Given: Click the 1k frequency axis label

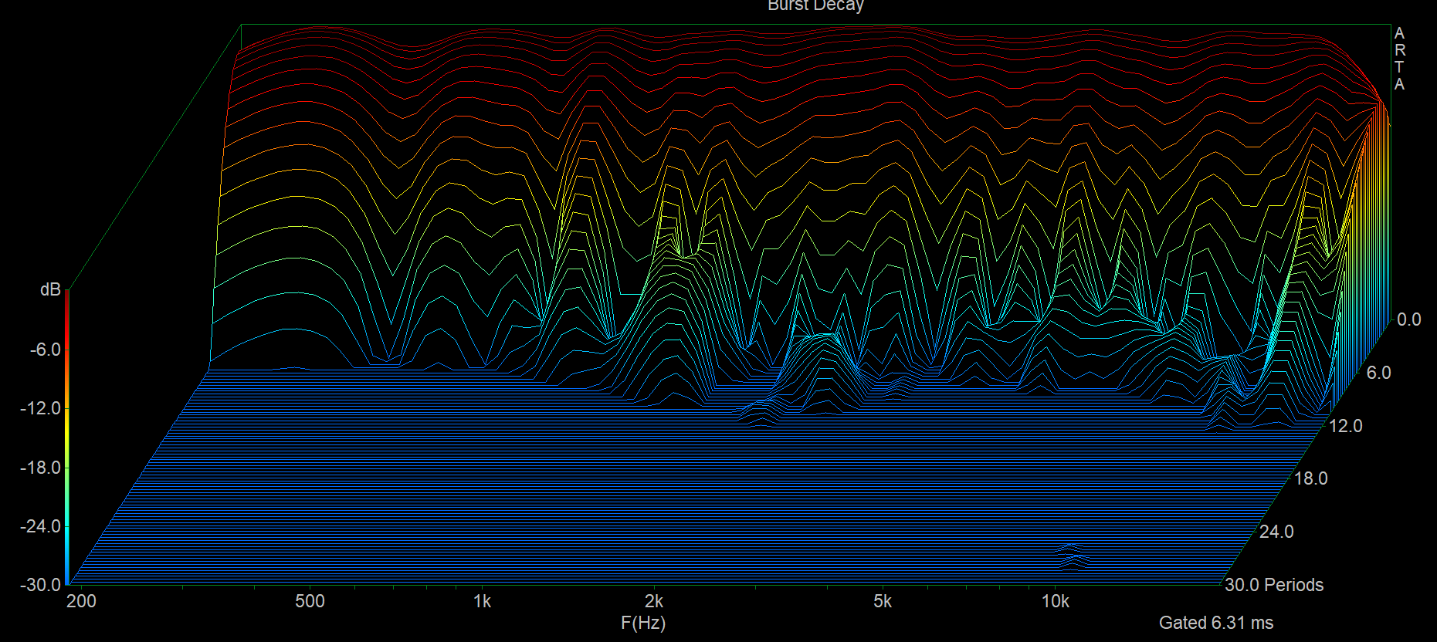Looking at the screenshot, I should click(x=482, y=602).
